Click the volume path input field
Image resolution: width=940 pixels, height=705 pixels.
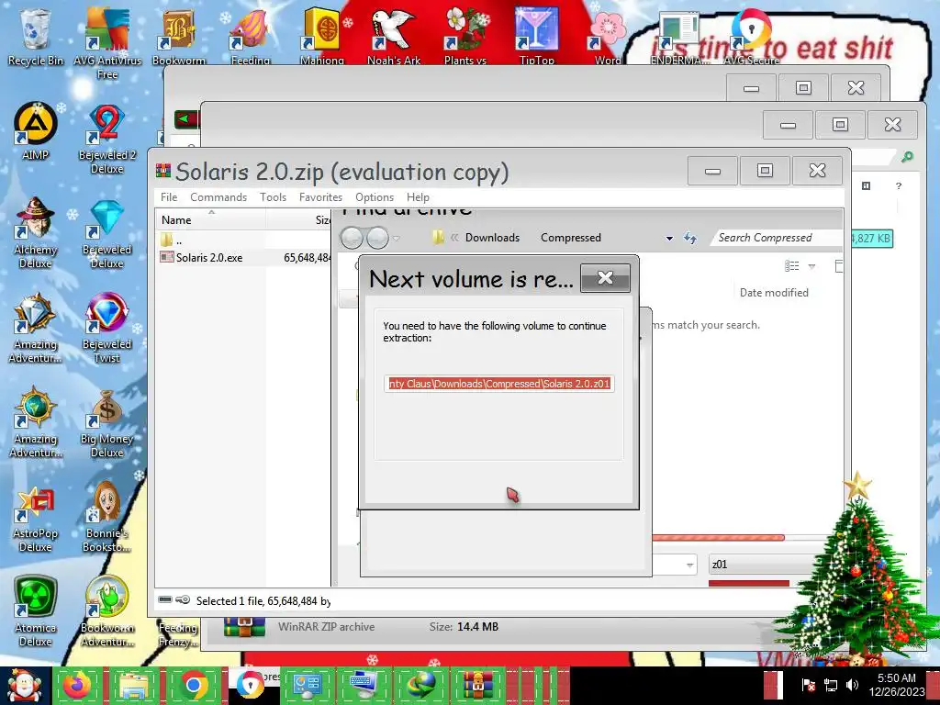click(x=498, y=384)
